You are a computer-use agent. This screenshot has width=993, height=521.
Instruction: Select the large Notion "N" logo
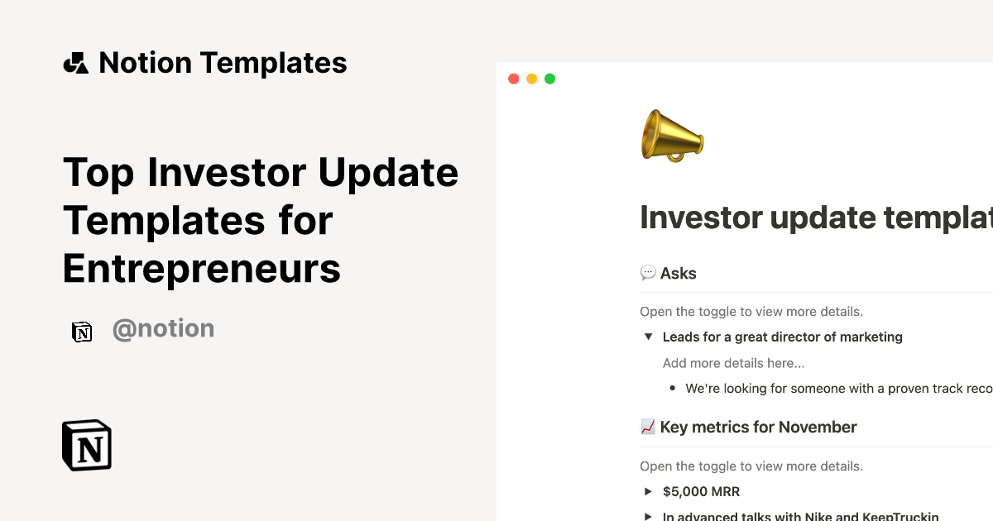85,445
